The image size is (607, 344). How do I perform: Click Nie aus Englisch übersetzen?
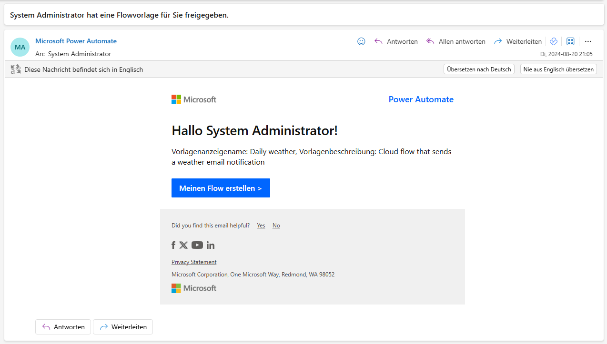(x=558, y=69)
